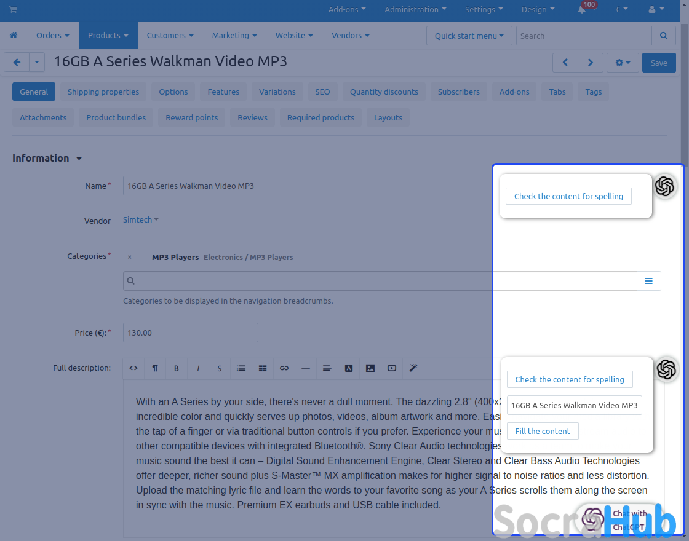Toggle strikethrough formatting in editor

219,368
